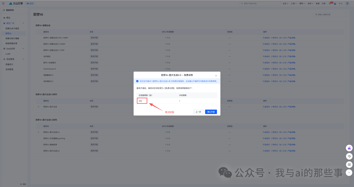The height and width of the screenshot is (187, 354).
Task: Click the 即梦AI page title
Action: (x=38, y=14)
